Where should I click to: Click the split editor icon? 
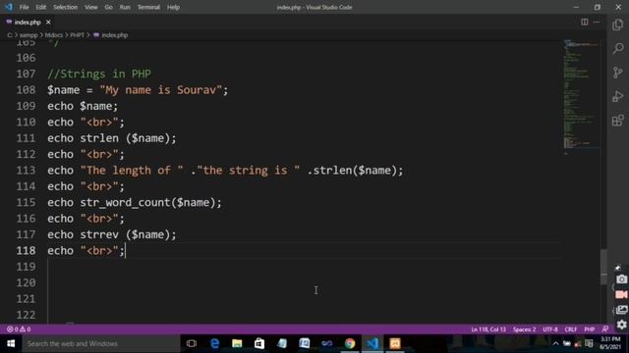[x=585, y=22]
